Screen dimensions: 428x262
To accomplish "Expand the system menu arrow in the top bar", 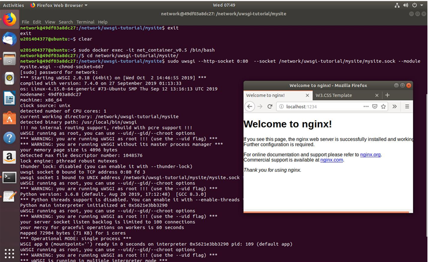I will click(422, 5).
